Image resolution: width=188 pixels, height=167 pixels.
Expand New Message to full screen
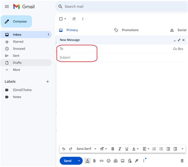(179, 40)
